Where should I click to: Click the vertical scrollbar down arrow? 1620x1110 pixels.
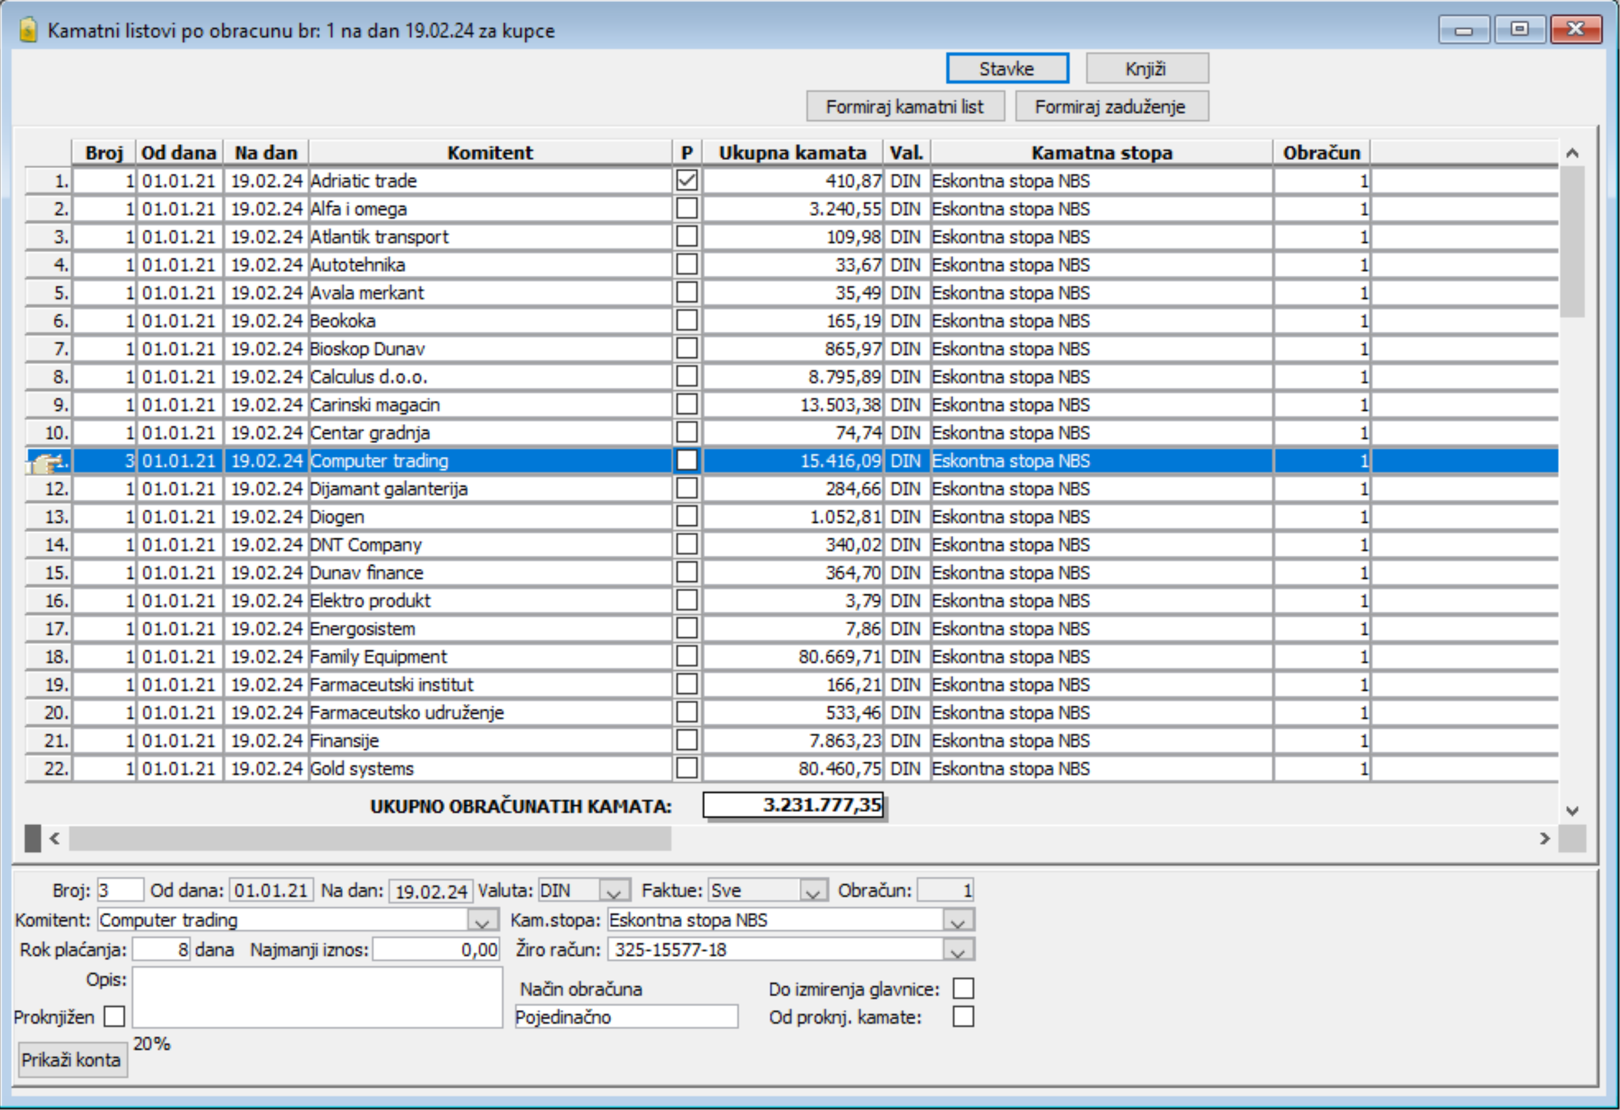click(x=1573, y=810)
